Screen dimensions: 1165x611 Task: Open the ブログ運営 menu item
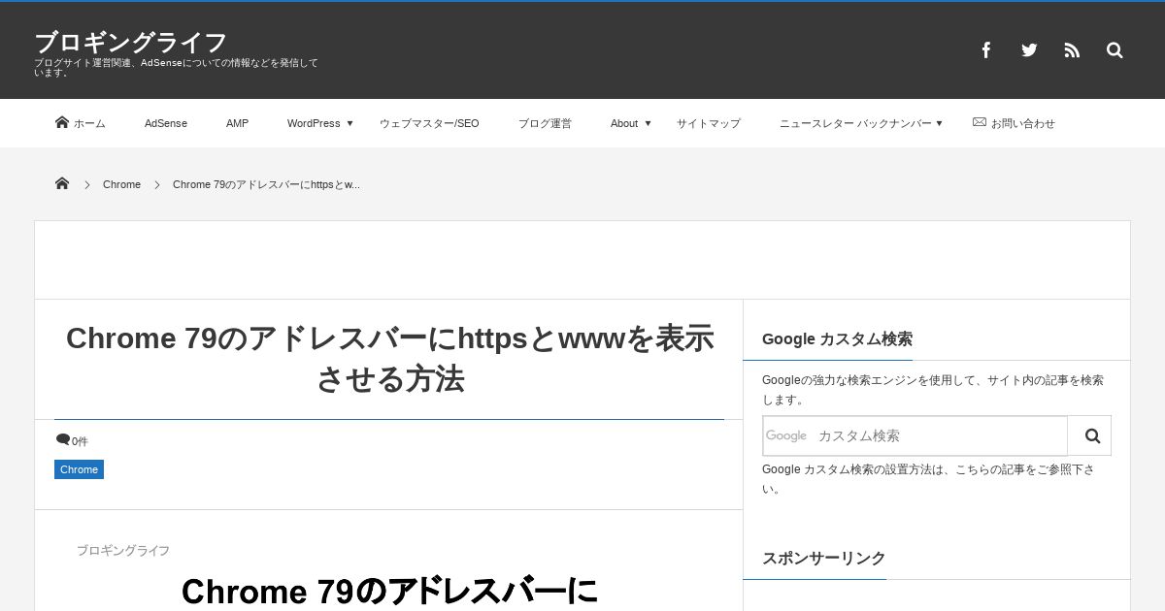[545, 123]
